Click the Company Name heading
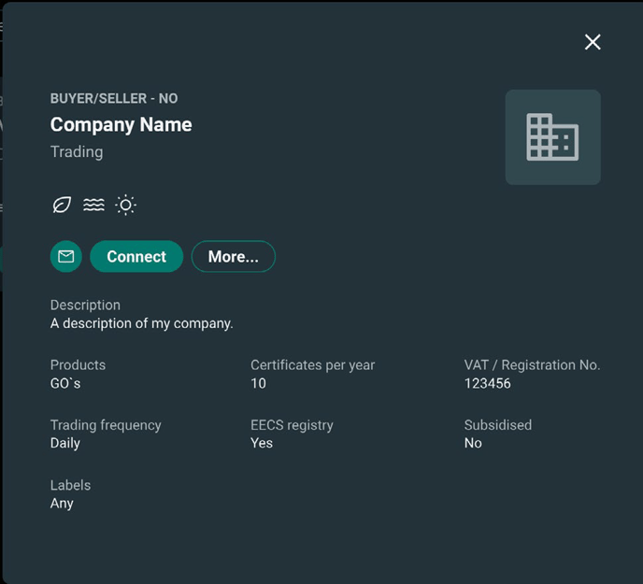The width and height of the screenshot is (643, 584). point(121,124)
